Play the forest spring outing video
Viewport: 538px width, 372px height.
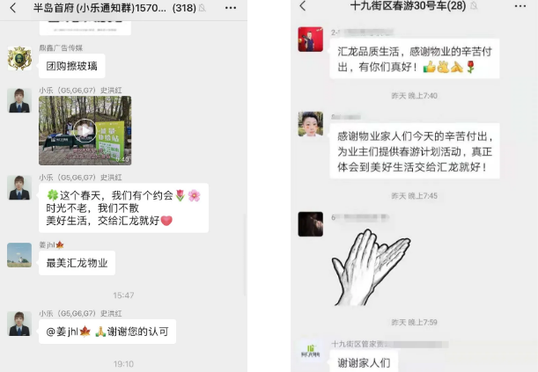pyautogui.click(x=85, y=130)
